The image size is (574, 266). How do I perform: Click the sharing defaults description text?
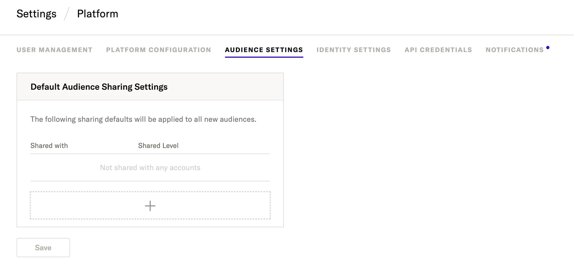pyautogui.click(x=143, y=119)
